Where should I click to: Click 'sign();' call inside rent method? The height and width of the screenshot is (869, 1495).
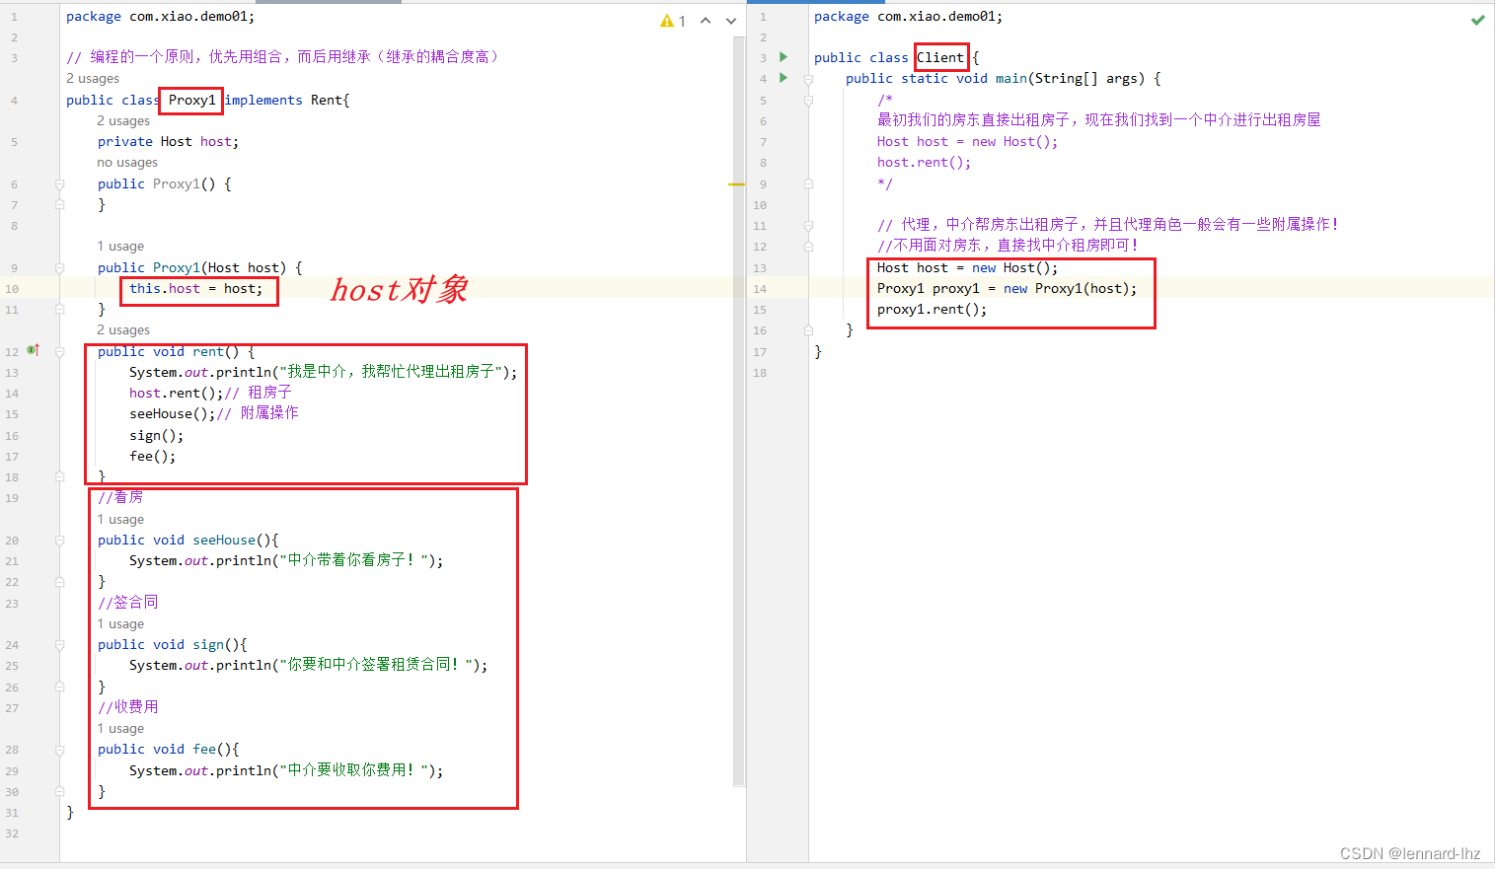pos(157,436)
